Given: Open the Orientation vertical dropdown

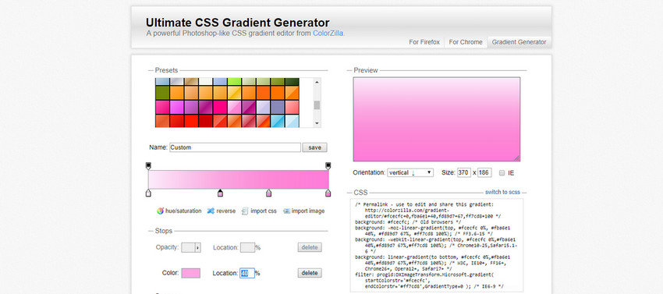Looking at the screenshot, I should coord(410,172).
